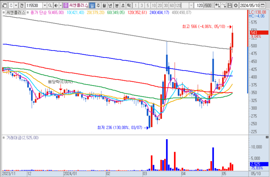Expand stock code 115530 dropdown arrow
Viewport: 270px width, 177px height.
click(45, 6)
